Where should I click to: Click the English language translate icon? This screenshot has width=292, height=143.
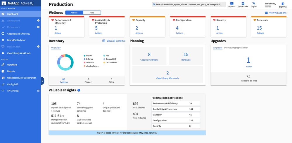pyautogui.click(x=254, y=3)
